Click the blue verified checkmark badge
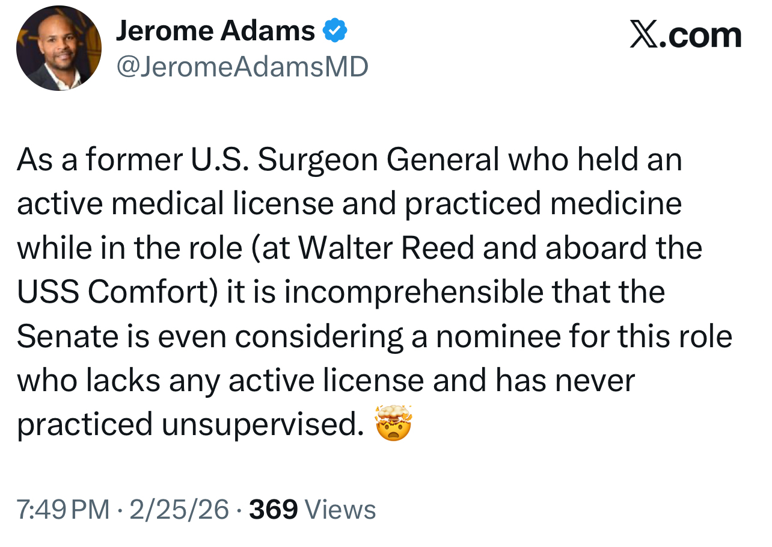This screenshot has width=772, height=547. 335,31
